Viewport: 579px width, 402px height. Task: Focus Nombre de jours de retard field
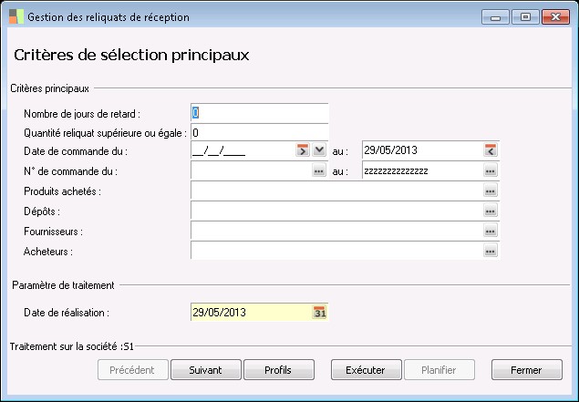259,113
